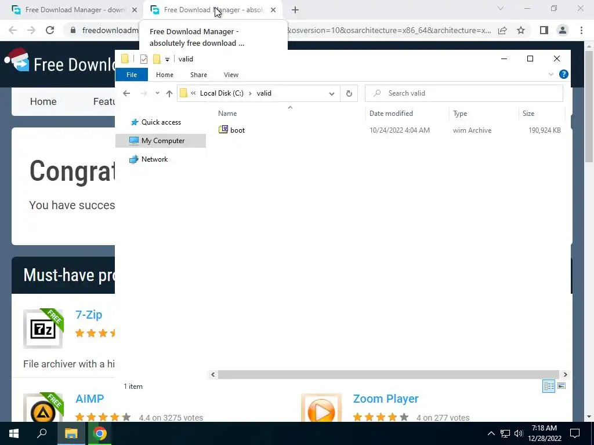Screen dimensions: 594x445
Task: Select Quick access in navigation pane
Action: [161, 122]
